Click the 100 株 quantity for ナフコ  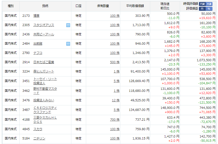coord(115,53)
